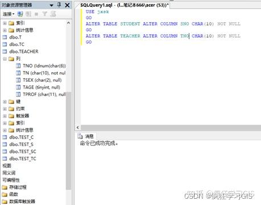Expand the 索引 node just below 触发器
The image size is (261, 205).
tap(5, 123)
